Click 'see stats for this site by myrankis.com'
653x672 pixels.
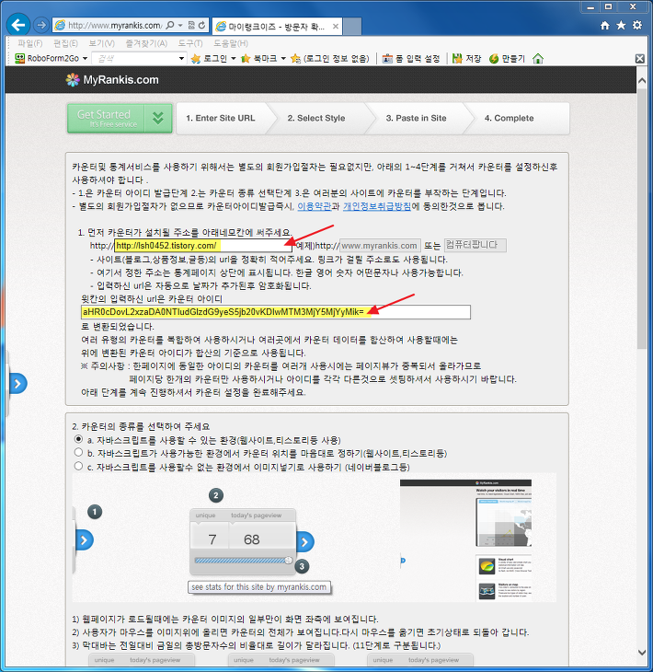pyautogui.click(x=259, y=587)
